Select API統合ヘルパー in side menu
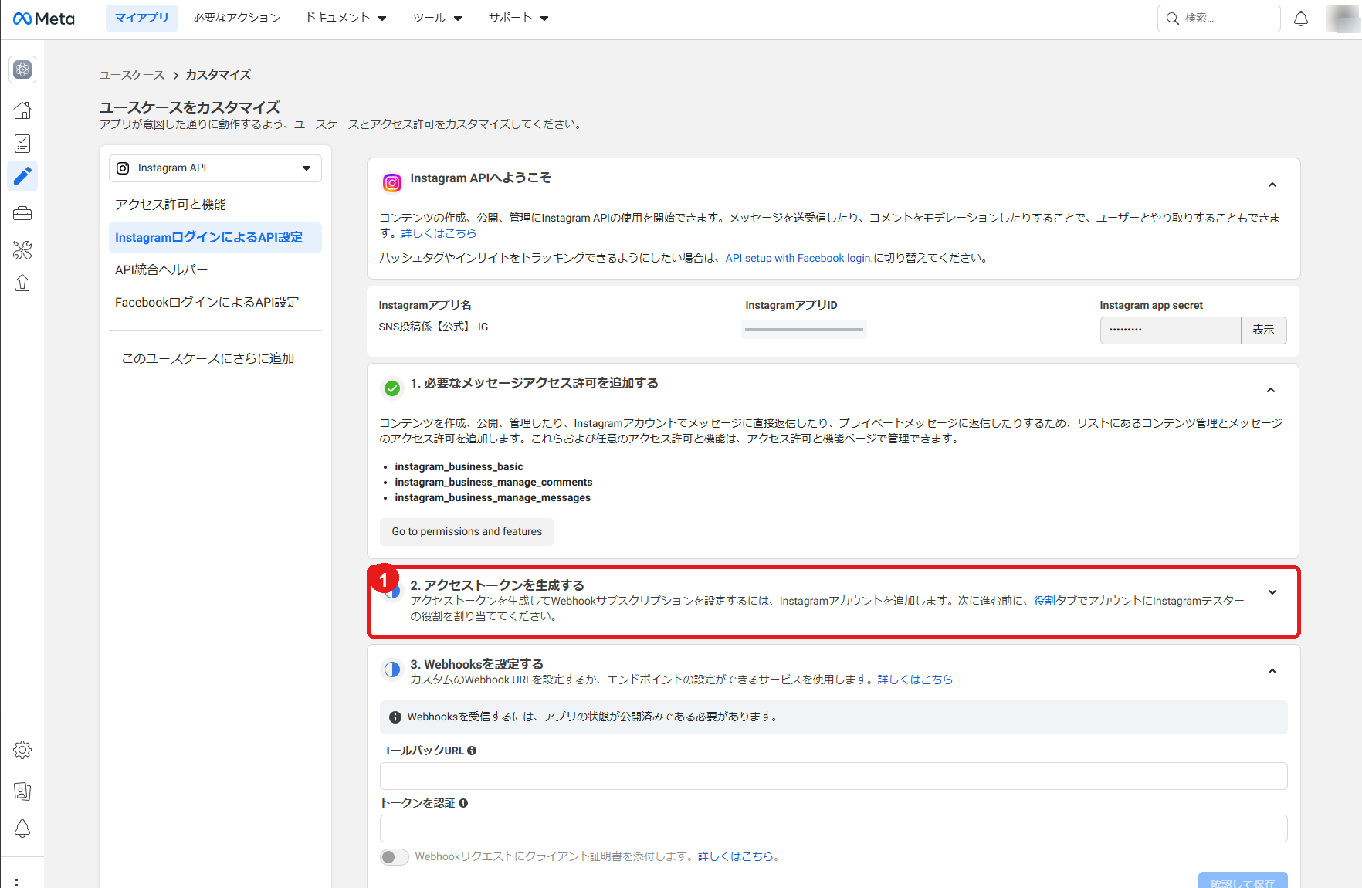 tap(161, 270)
